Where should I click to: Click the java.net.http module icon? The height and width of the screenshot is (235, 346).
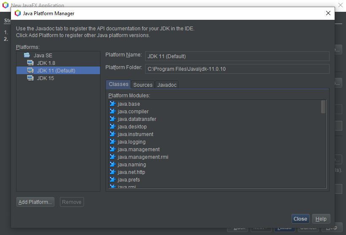[113, 172]
